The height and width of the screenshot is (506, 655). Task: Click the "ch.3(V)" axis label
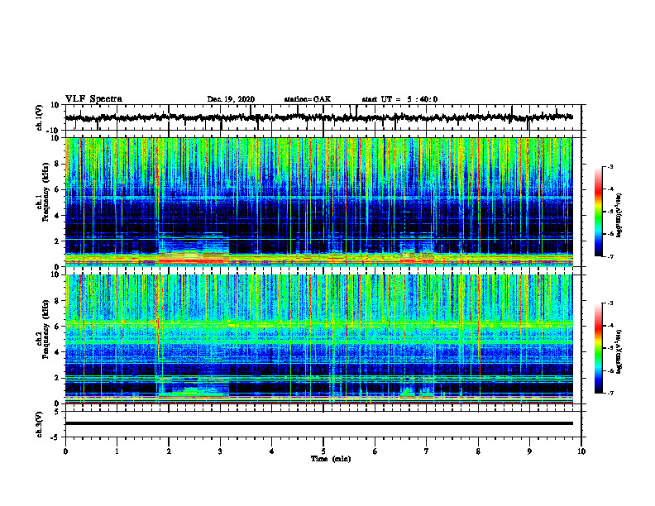pyautogui.click(x=39, y=425)
